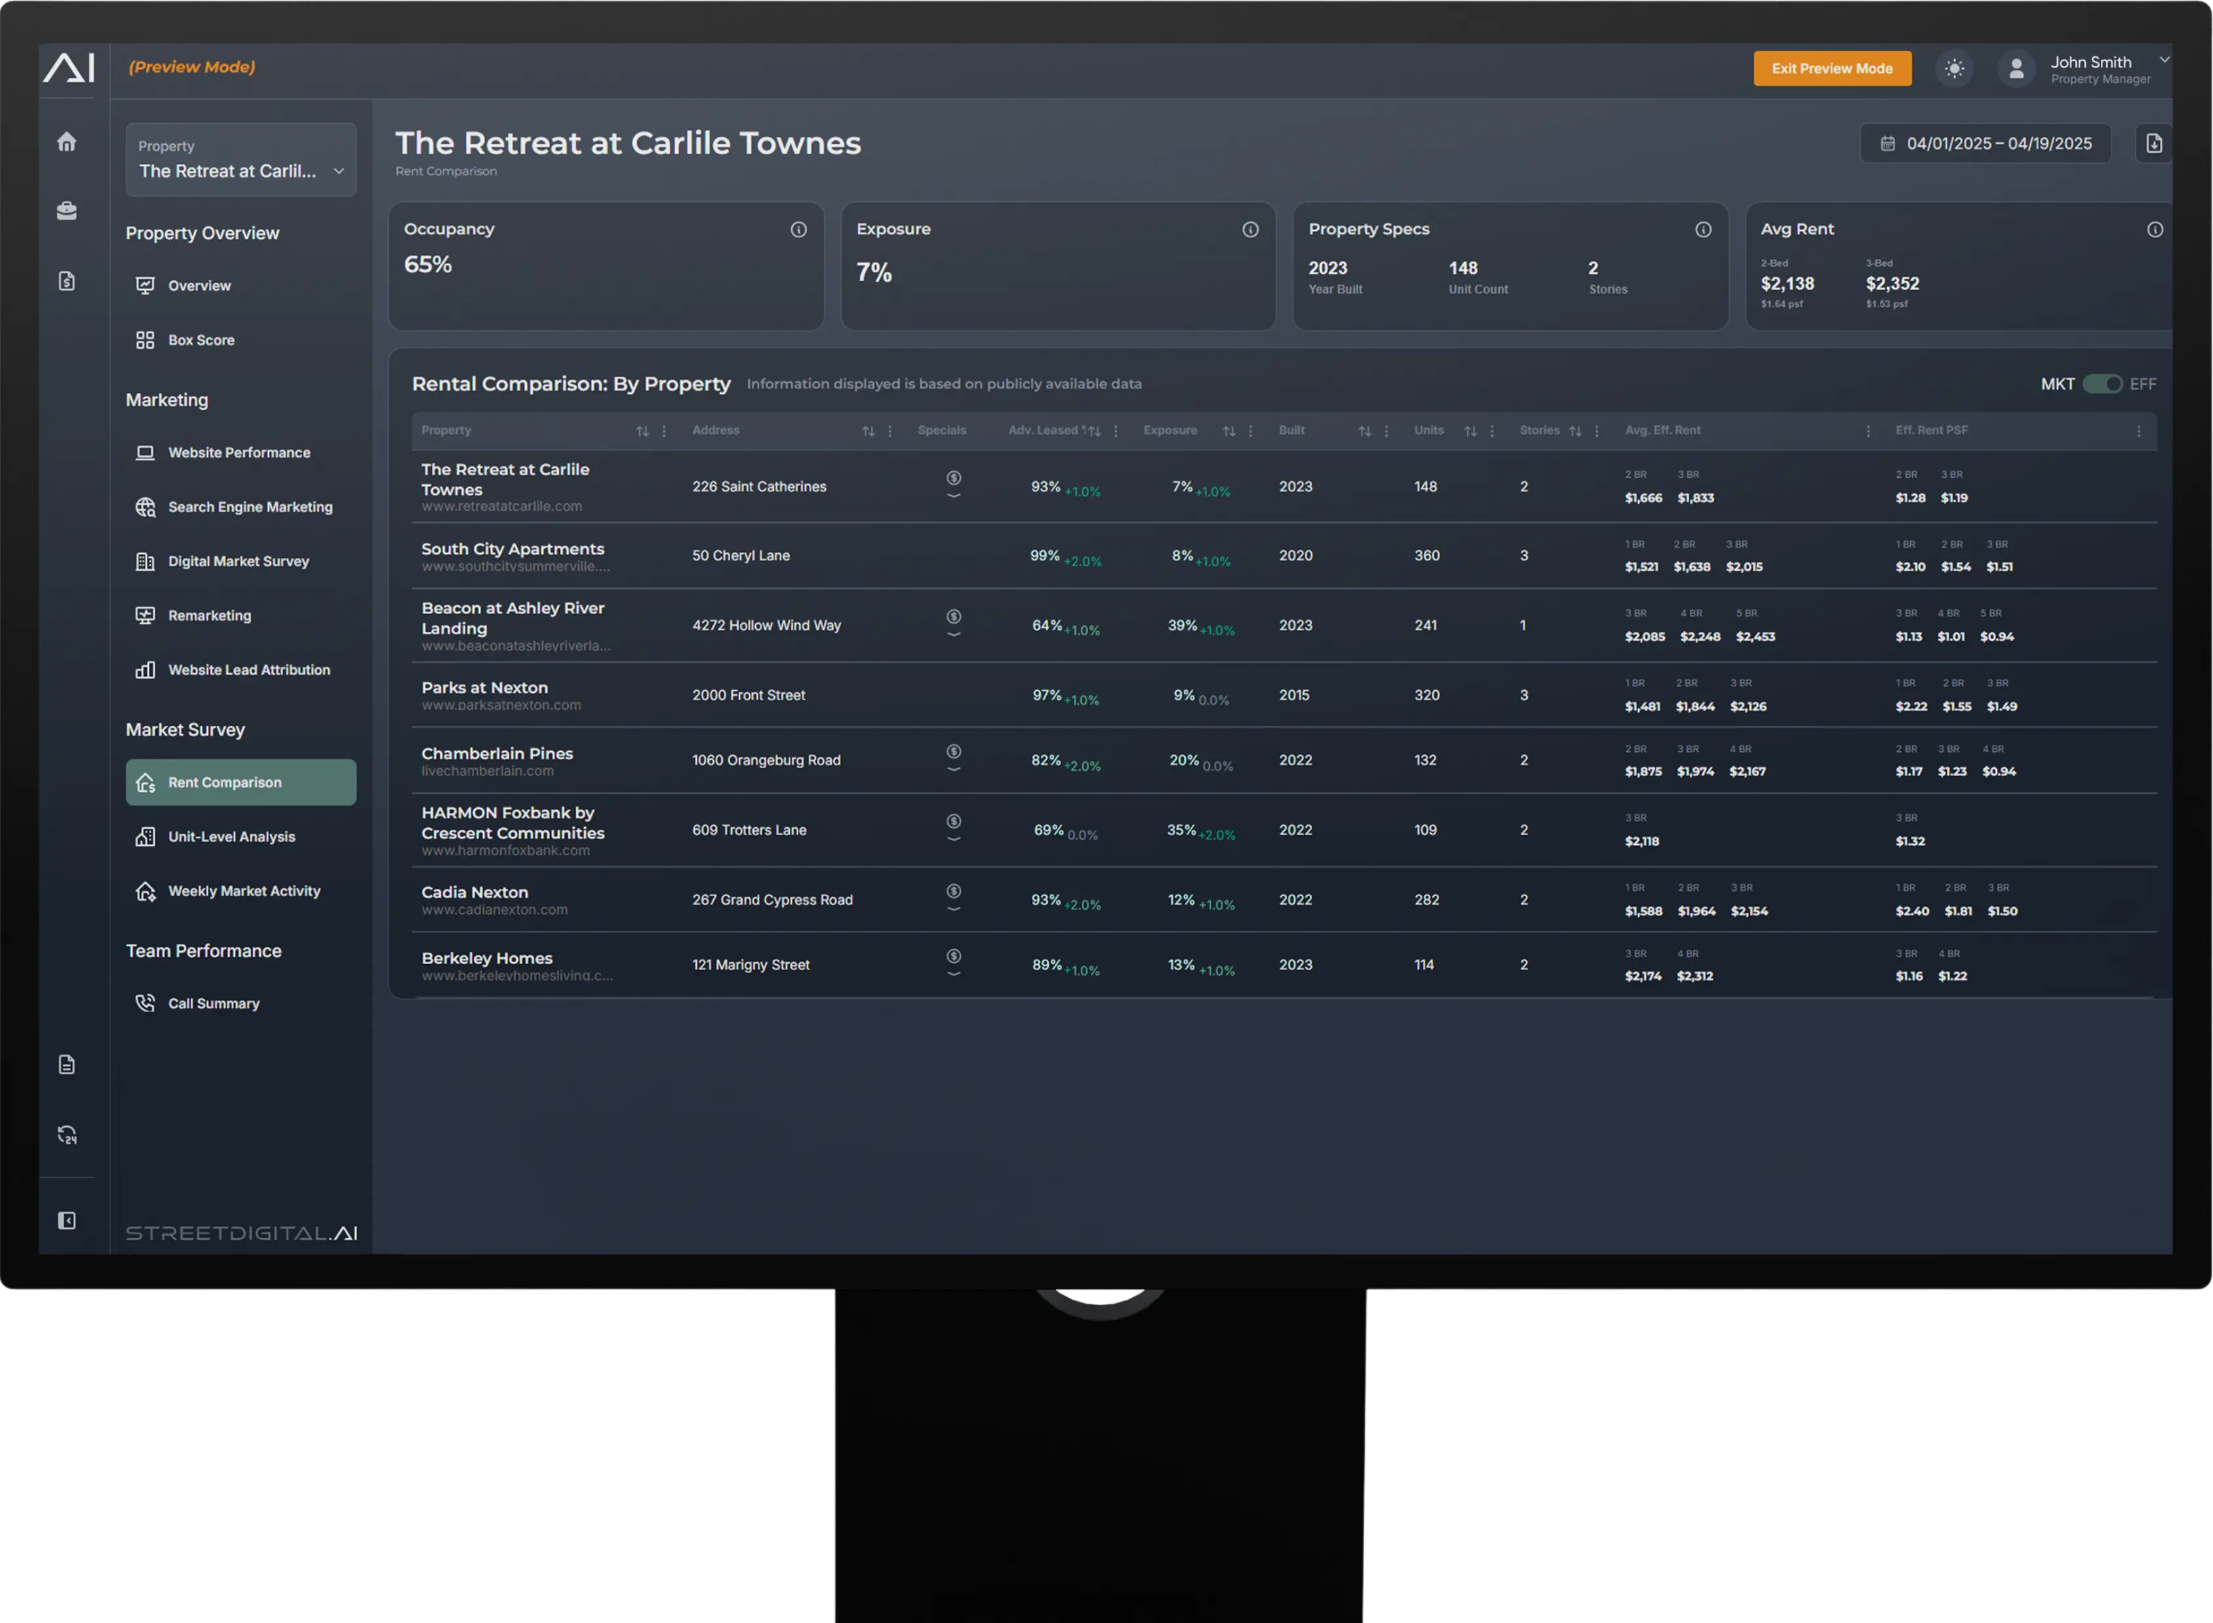Select Rent Comparison menu item
Screen dimensions: 2213x1623
241,782
